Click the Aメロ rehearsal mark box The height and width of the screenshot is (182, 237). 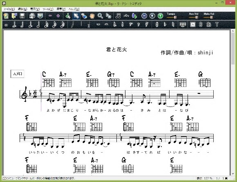pyautogui.click(x=18, y=74)
